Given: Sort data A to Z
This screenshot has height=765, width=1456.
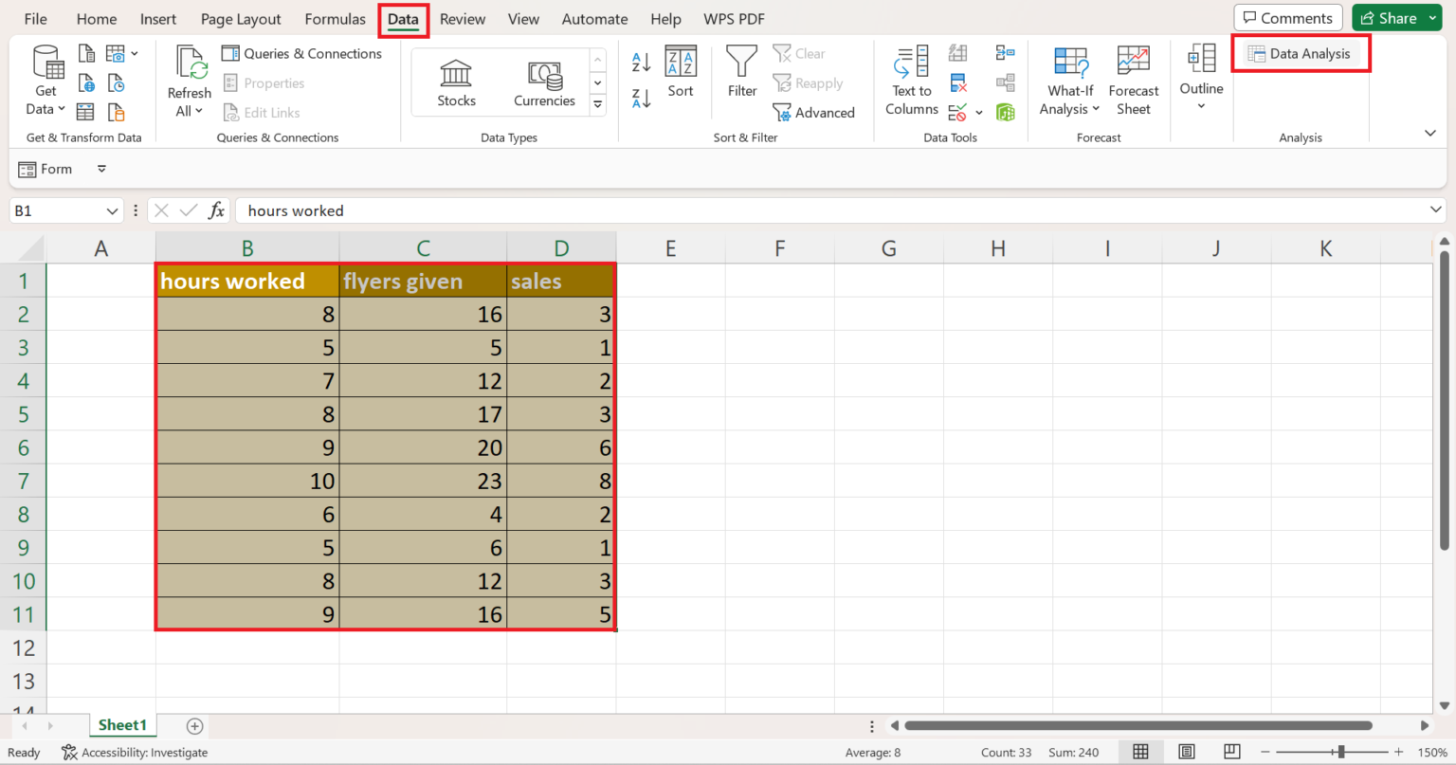Looking at the screenshot, I should 640,62.
